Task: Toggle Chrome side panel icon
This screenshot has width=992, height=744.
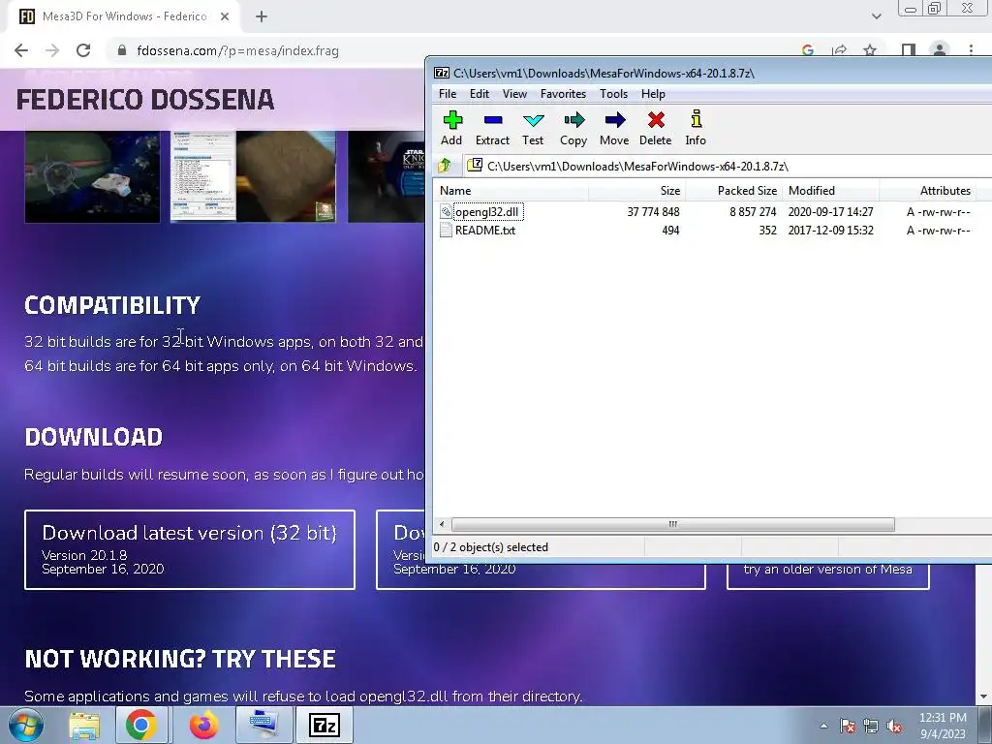Action: [909, 50]
